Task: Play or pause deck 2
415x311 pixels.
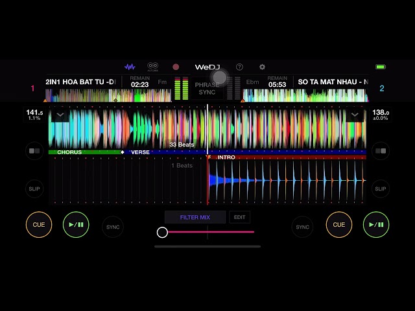Action: (376, 225)
